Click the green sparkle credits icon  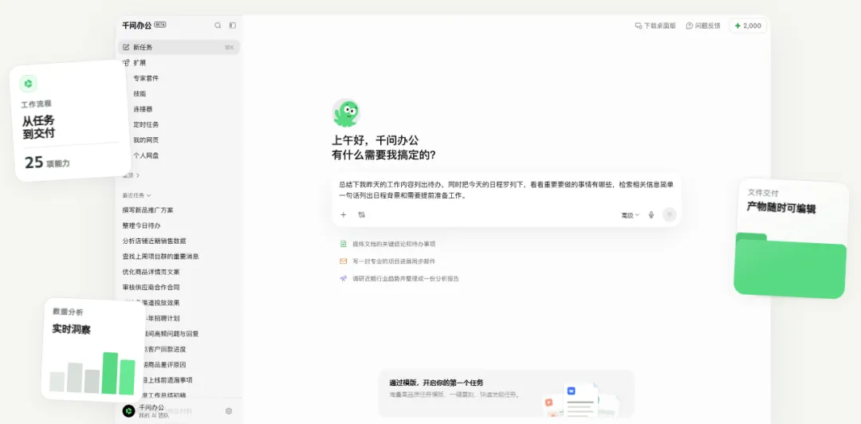tap(737, 26)
